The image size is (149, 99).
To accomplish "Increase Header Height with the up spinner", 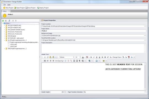I will [x=65, y=91].
